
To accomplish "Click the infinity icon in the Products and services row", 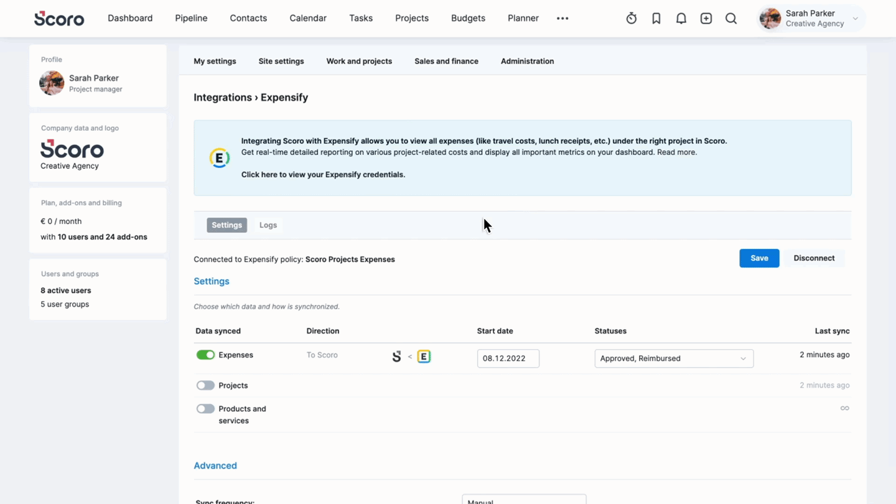I will coord(844,408).
